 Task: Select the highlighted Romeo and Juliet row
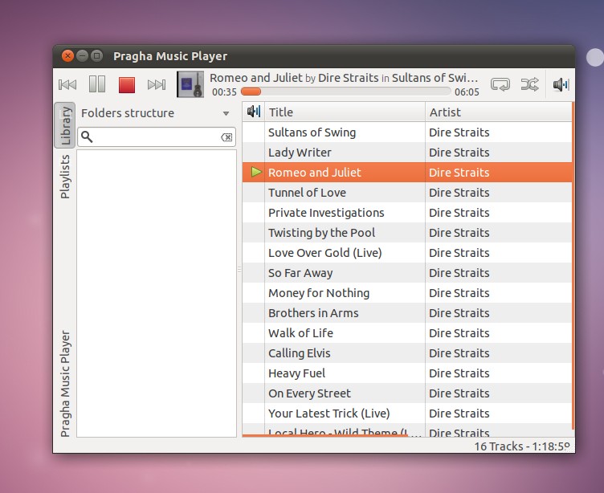pos(407,173)
